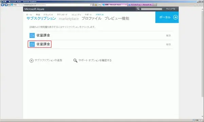204x122 pixels.
Task: Click the page scrollbar up arrow
Action: pyautogui.click(x=202, y=9)
